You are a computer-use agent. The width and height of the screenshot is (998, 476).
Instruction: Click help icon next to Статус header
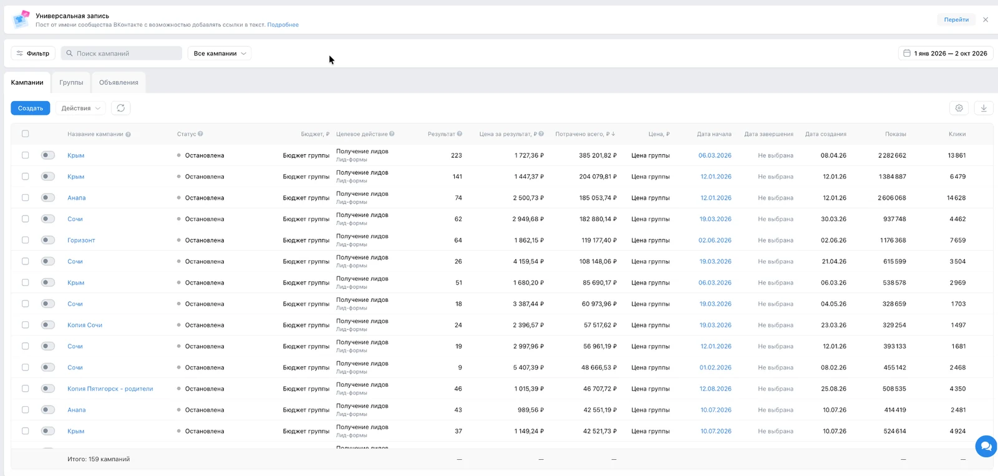pyautogui.click(x=200, y=134)
